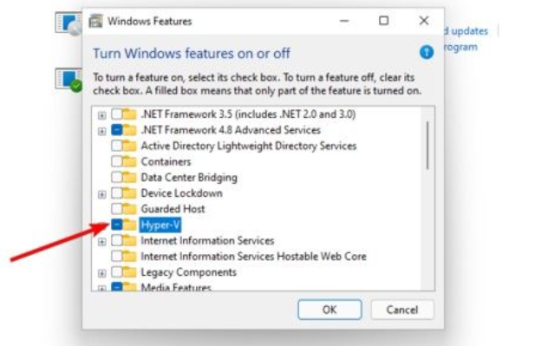The height and width of the screenshot is (346, 548).
Task: Toggle the Hyper-V checkbox
Action: point(117,225)
